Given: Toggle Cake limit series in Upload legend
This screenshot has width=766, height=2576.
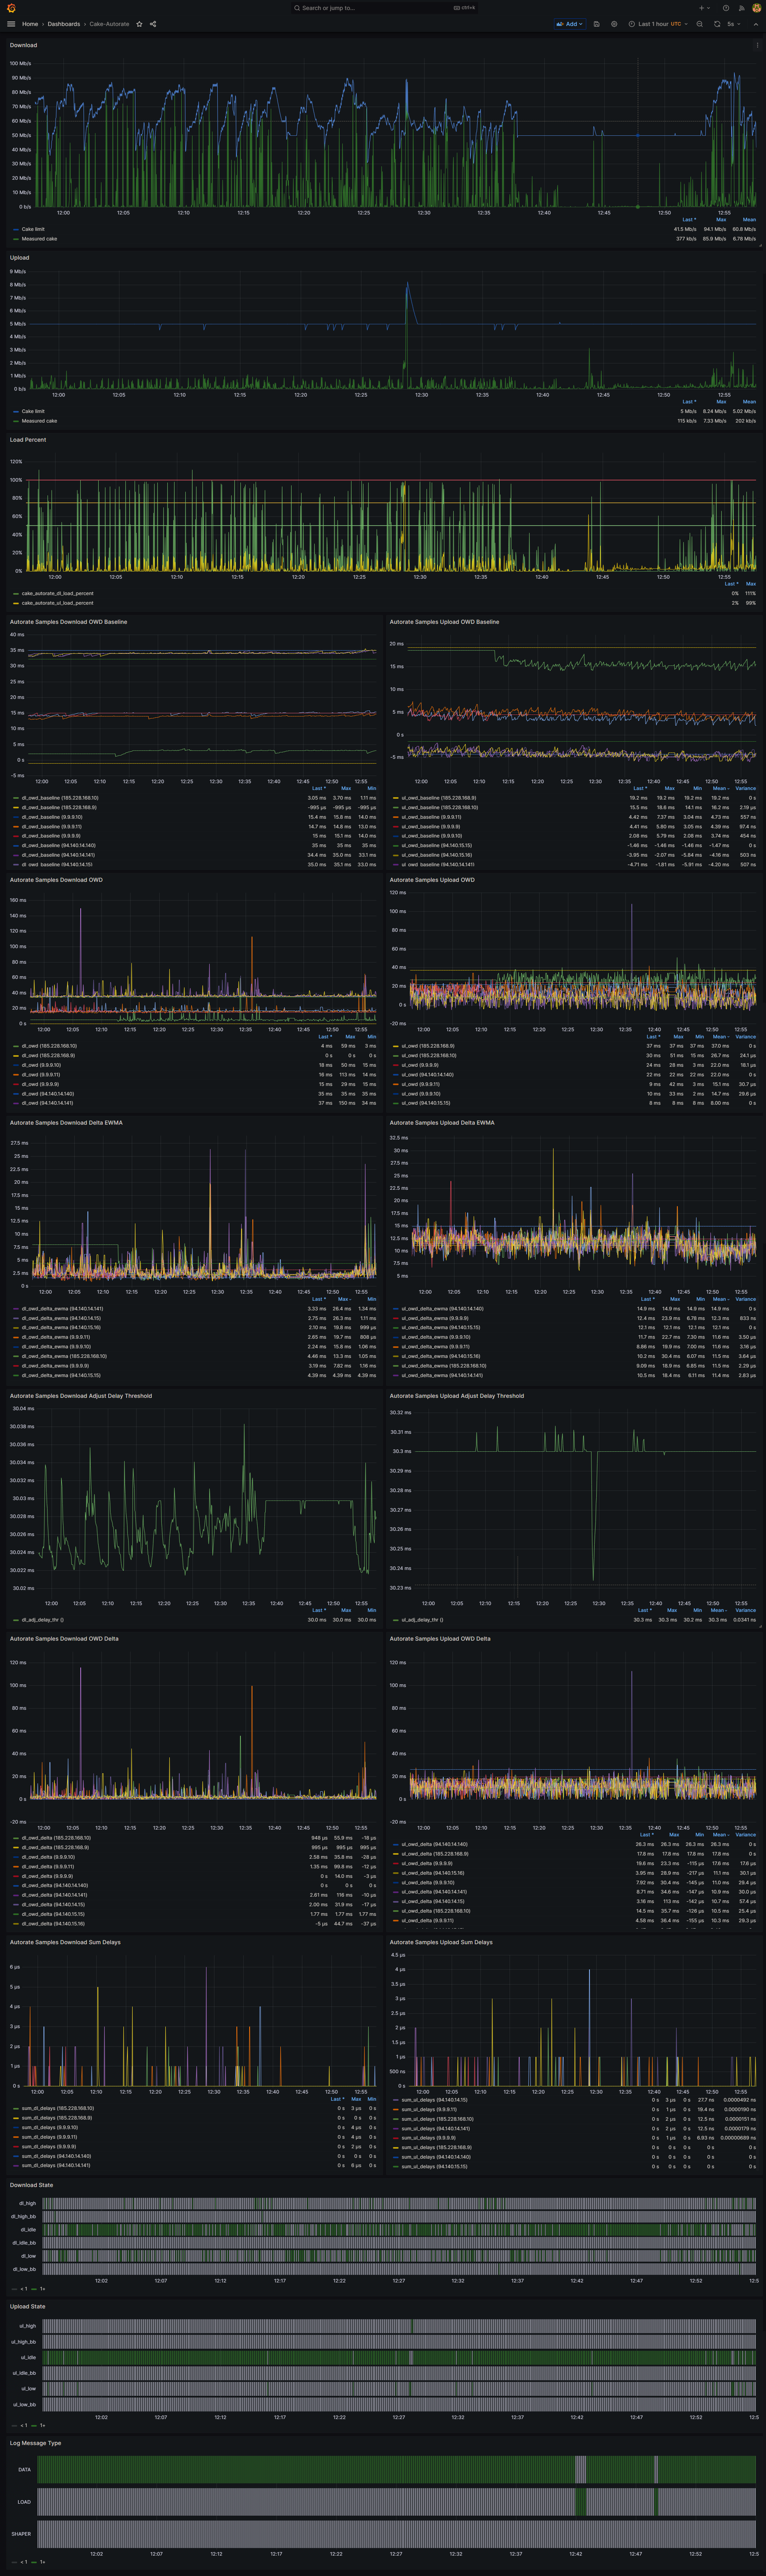Looking at the screenshot, I should pos(33,411).
